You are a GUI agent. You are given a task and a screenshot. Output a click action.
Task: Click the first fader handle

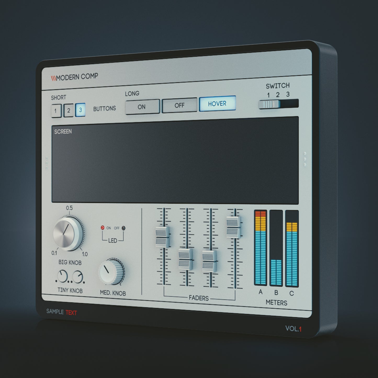(162, 237)
